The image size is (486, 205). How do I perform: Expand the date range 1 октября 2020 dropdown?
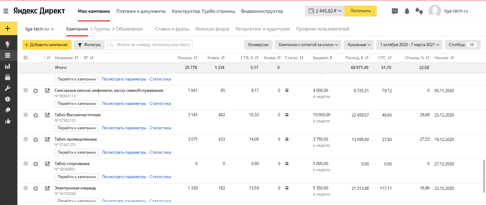[x=409, y=45]
